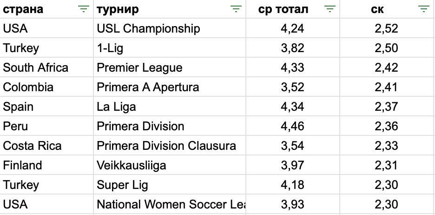
Task: Select the страна header cell
Action: [x=46, y=9]
